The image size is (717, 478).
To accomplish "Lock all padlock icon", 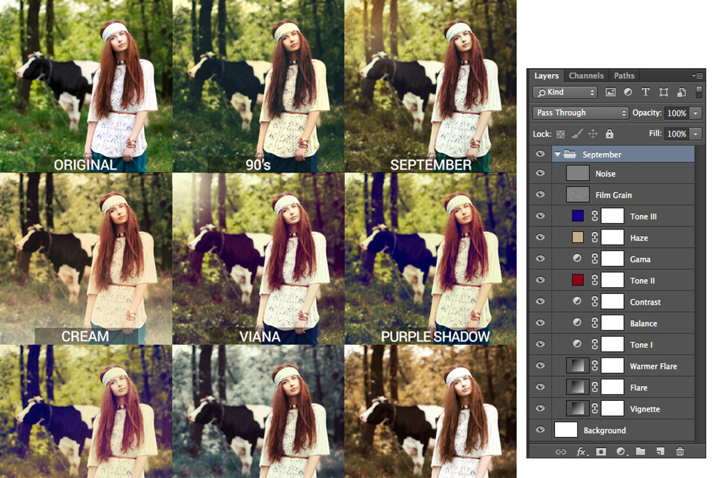I will [x=609, y=134].
